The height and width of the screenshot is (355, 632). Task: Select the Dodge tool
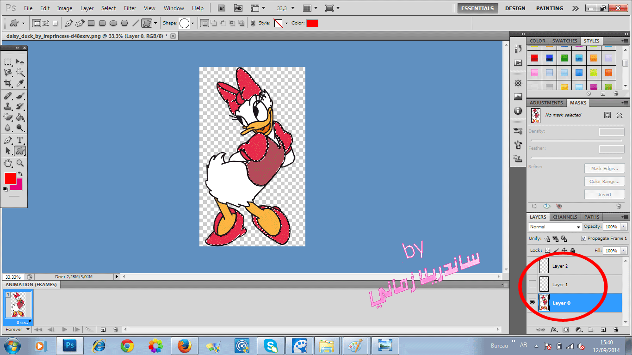20,128
